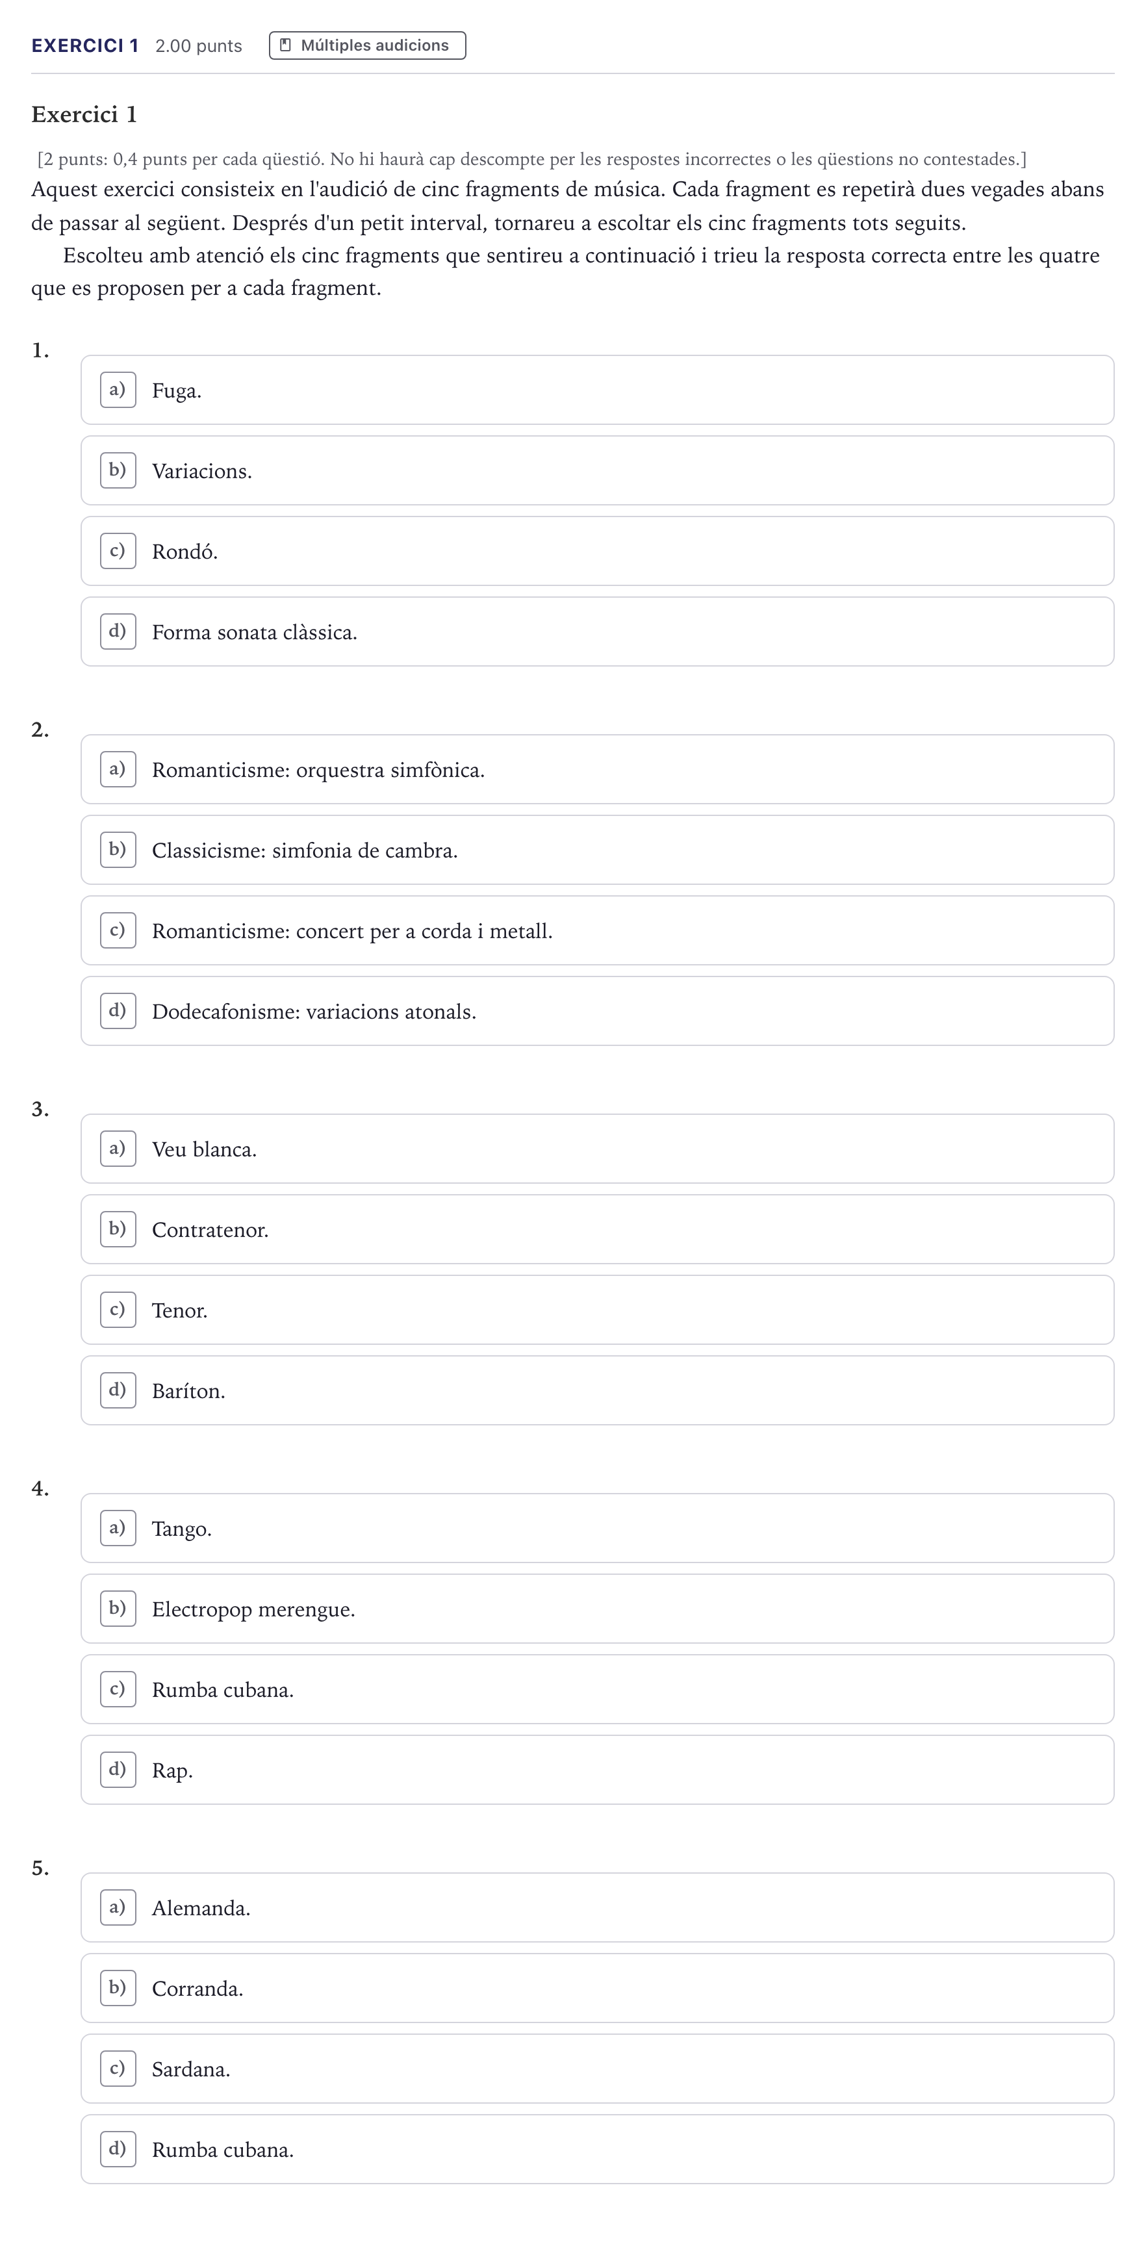Select Electropop merengue option
The height and width of the screenshot is (2244, 1146).
click(598, 1609)
